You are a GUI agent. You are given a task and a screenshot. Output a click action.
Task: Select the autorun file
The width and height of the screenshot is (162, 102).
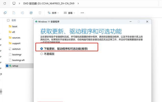[x=16, y=49]
